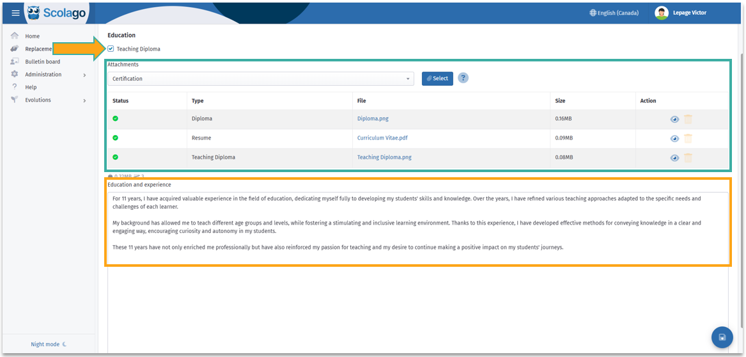Click the Teaching Diploma type cell in the table
Viewport: 746px width, 357px height.
[213, 157]
